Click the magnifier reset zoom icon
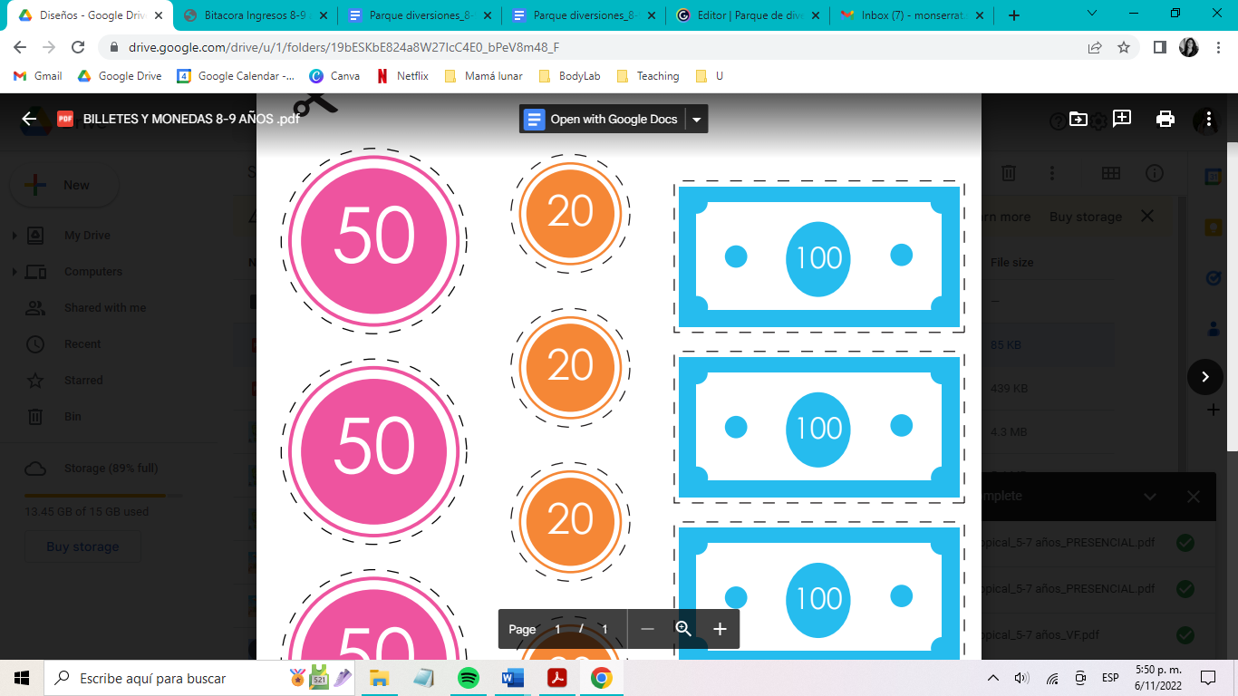The width and height of the screenshot is (1238, 696). 683,629
